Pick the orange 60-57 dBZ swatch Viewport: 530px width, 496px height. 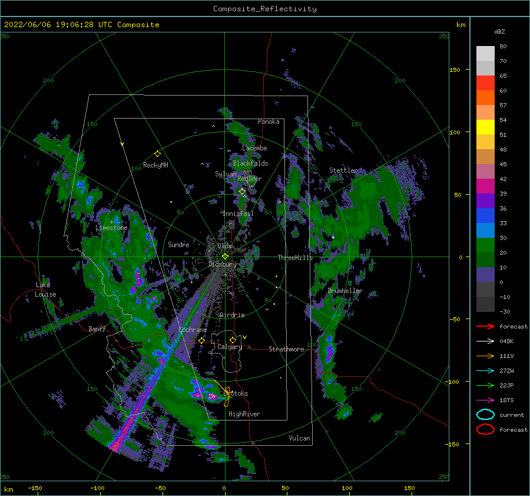[x=485, y=98]
